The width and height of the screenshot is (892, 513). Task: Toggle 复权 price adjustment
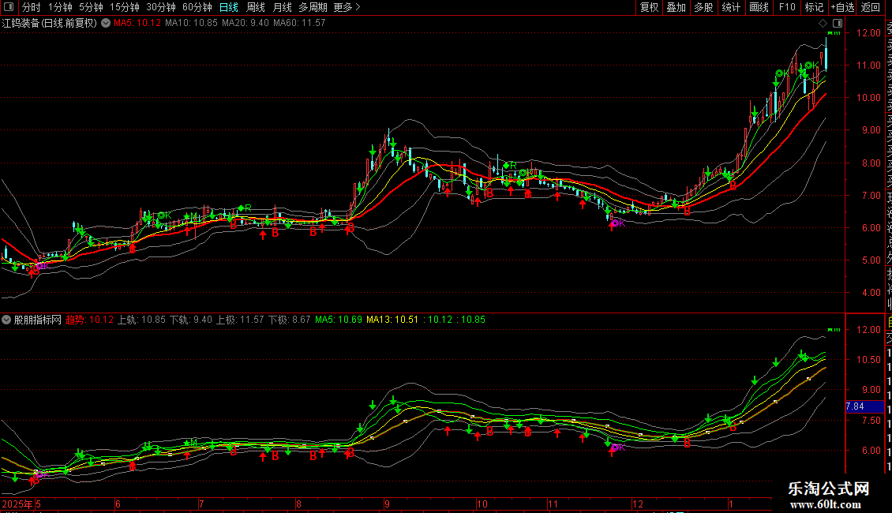coord(649,7)
